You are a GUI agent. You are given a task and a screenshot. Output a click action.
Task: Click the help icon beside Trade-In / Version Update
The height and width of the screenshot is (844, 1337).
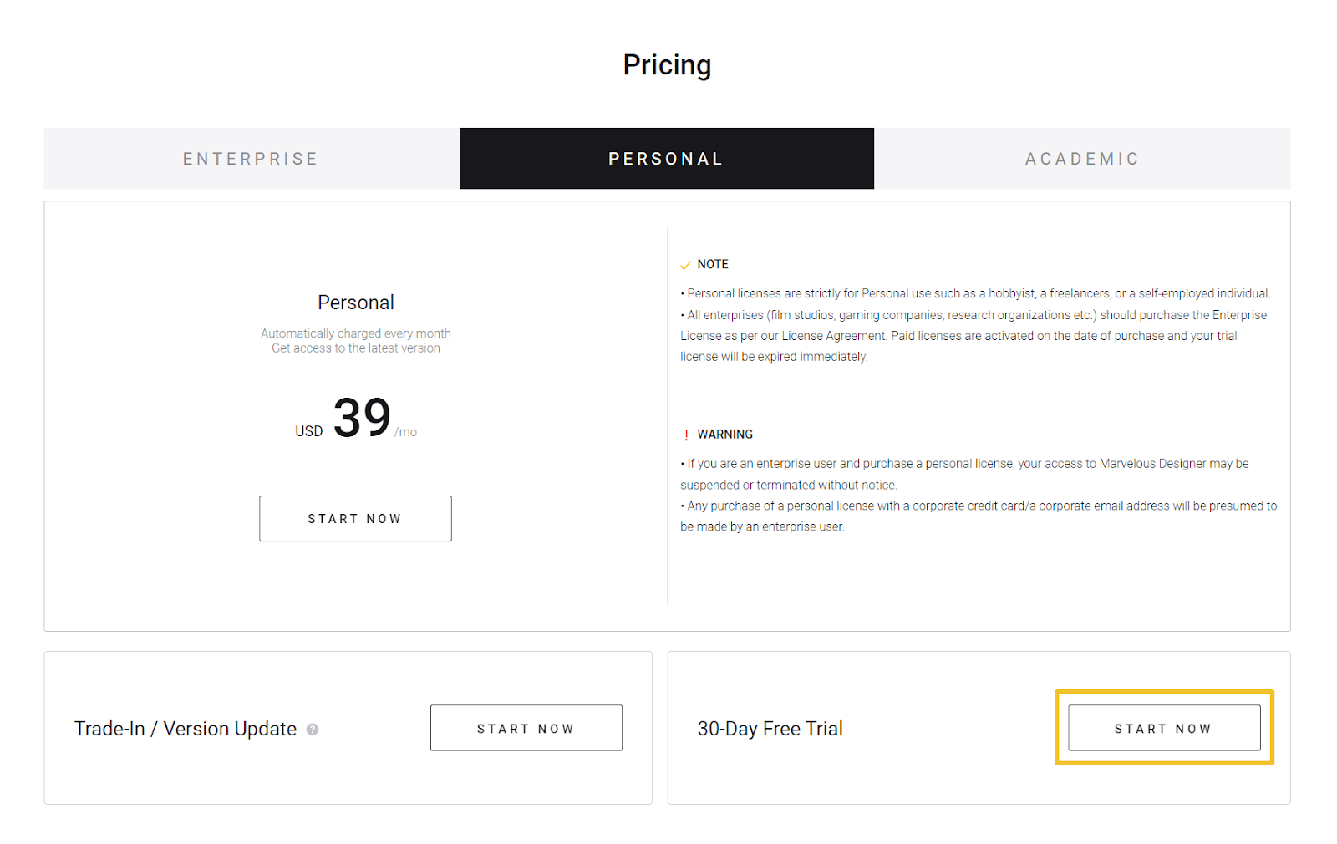(x=313, y=730)
